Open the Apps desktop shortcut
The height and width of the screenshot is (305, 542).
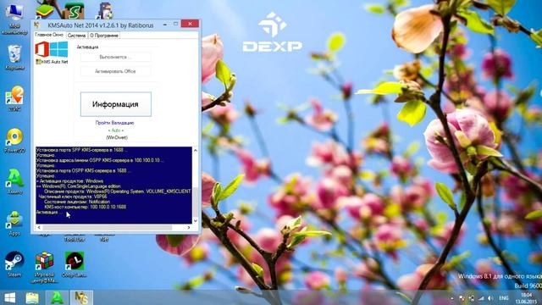(x=14, y=223)
